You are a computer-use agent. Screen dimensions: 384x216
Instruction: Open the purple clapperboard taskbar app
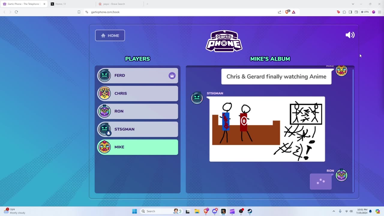(x=232, y=211)
